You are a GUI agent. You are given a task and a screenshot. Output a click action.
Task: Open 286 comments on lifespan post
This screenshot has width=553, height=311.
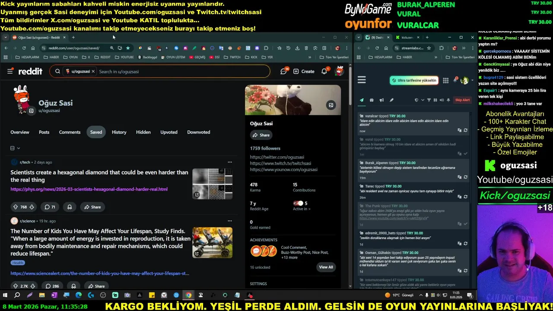52,286
